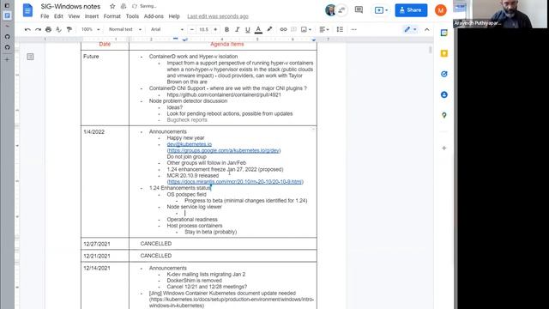Toggle bold formatting

click(x=226, y=29)
